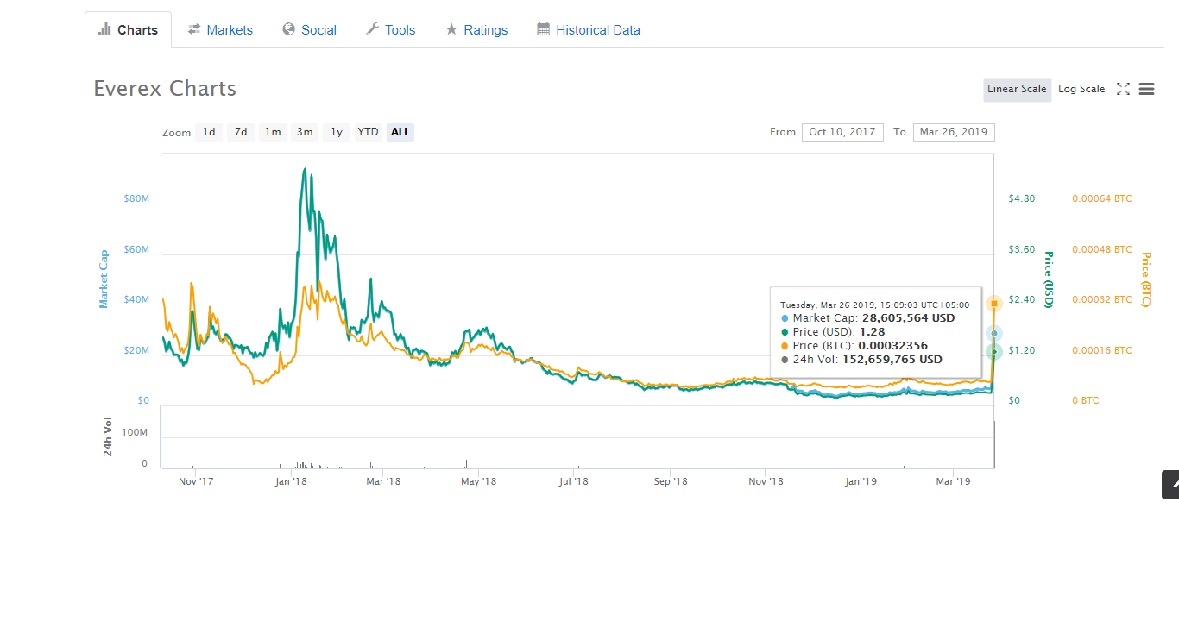Click the 0.00016 BTC axis label
Screen dimensions: 1179x628
(x=1102, y=350)
